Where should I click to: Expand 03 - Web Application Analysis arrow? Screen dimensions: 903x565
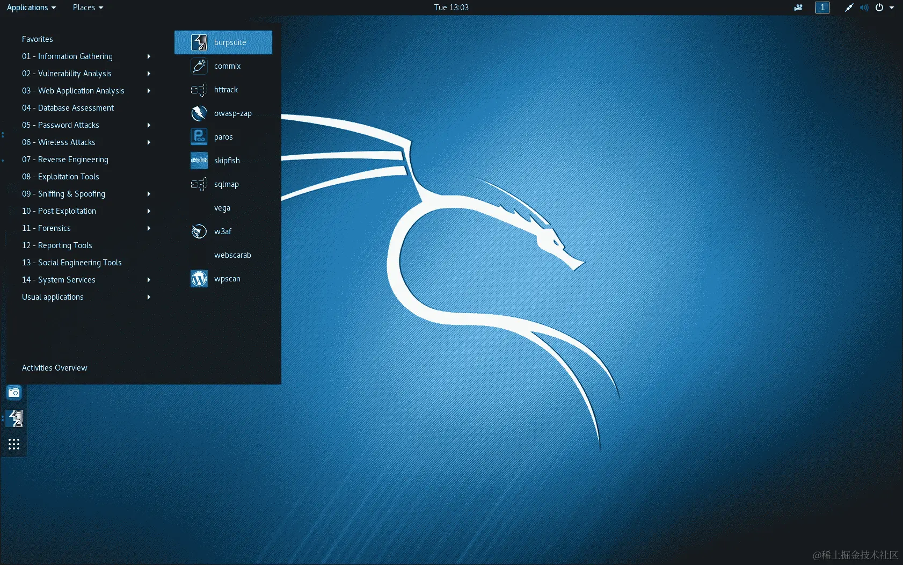pos(149,91)
